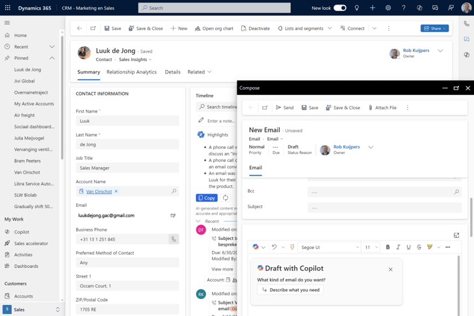Image resolution: width=474 pixels, height=316 pixels.
Task: Collapse the Recent timeline section
Action: 198,221
